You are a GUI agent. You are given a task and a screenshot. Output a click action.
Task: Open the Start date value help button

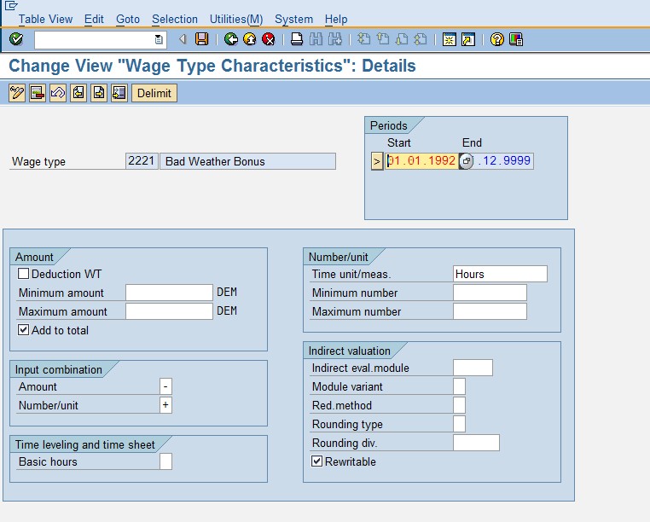coord(466,161)
